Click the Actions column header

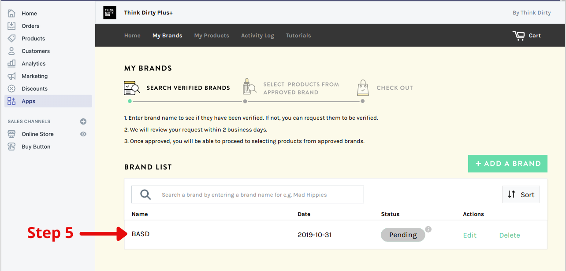[473, 214]
